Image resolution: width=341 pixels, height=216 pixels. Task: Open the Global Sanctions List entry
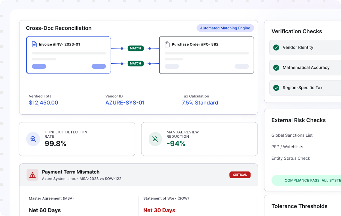(292, 135)
